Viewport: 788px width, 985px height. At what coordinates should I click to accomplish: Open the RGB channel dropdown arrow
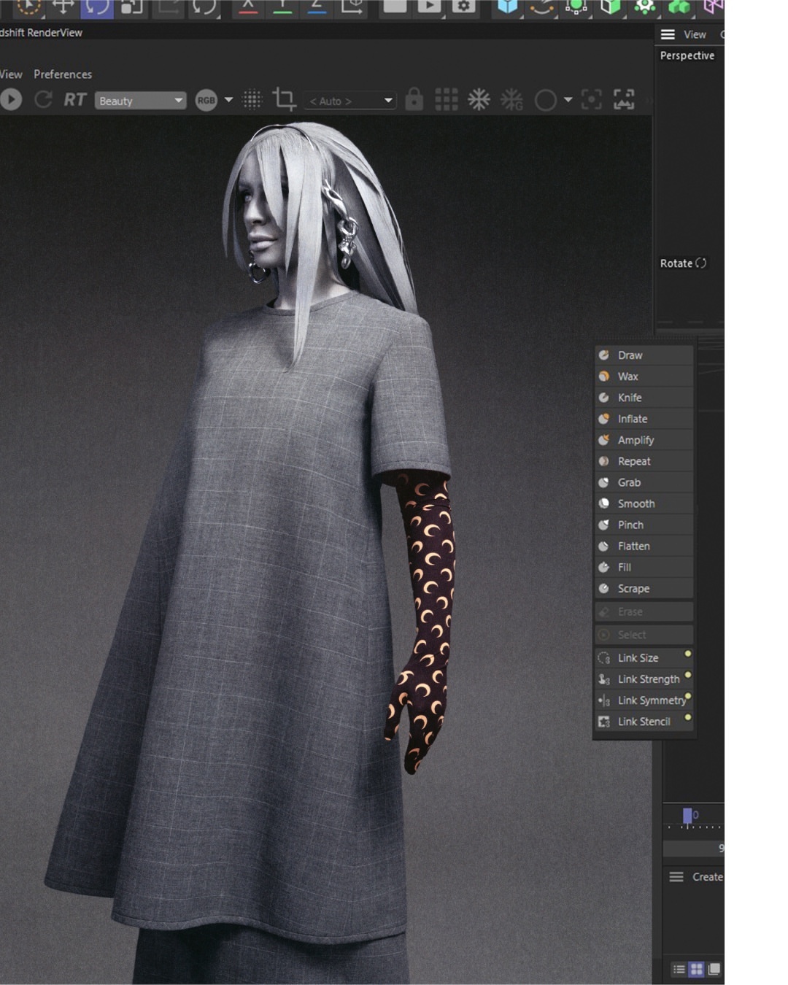coord(228,100)
